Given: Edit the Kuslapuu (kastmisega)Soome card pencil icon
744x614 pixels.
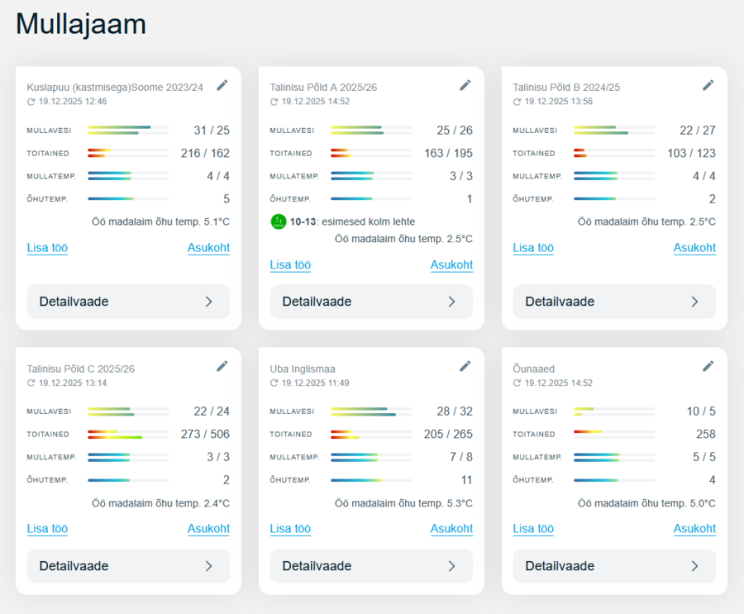Looking at the screenshot, I should coord(222,85).
